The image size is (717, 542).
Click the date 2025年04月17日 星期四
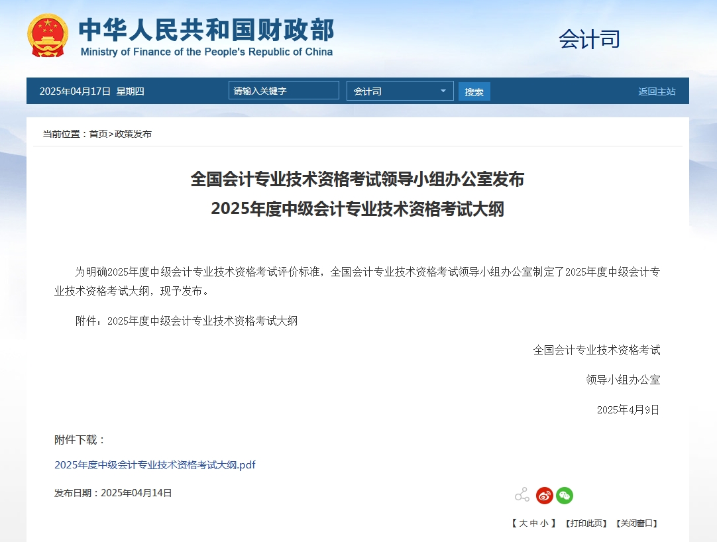point(92,91)
